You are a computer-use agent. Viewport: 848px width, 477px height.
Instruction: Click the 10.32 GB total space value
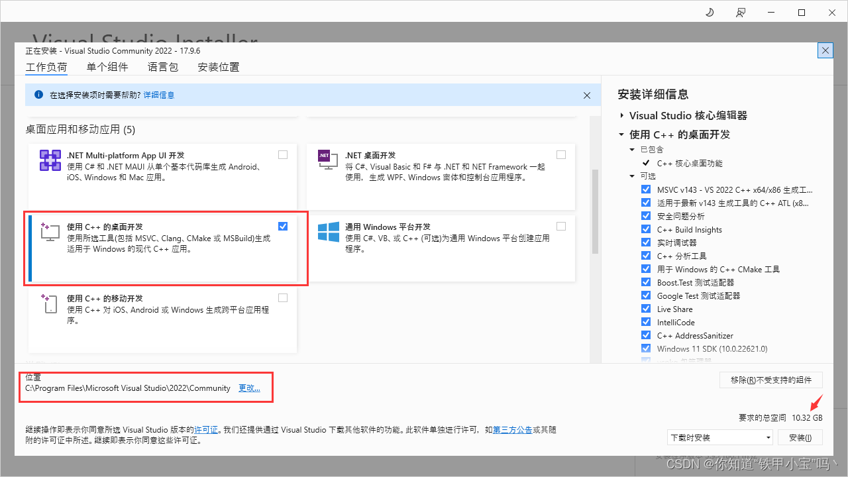click(807, 418)
